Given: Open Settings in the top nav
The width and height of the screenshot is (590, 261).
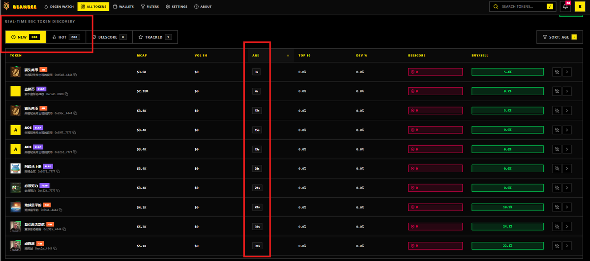Looking at the screenshot, I should coord(177,7).
